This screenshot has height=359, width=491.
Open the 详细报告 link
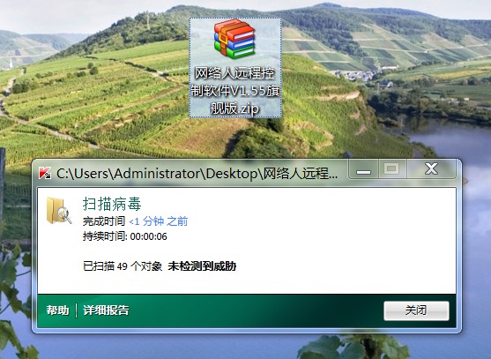tap(106, 310)
